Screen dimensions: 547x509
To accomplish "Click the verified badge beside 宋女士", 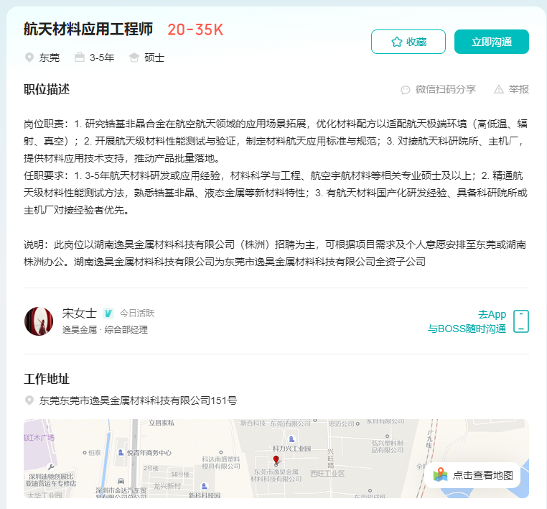I will [x=108, y=313].
